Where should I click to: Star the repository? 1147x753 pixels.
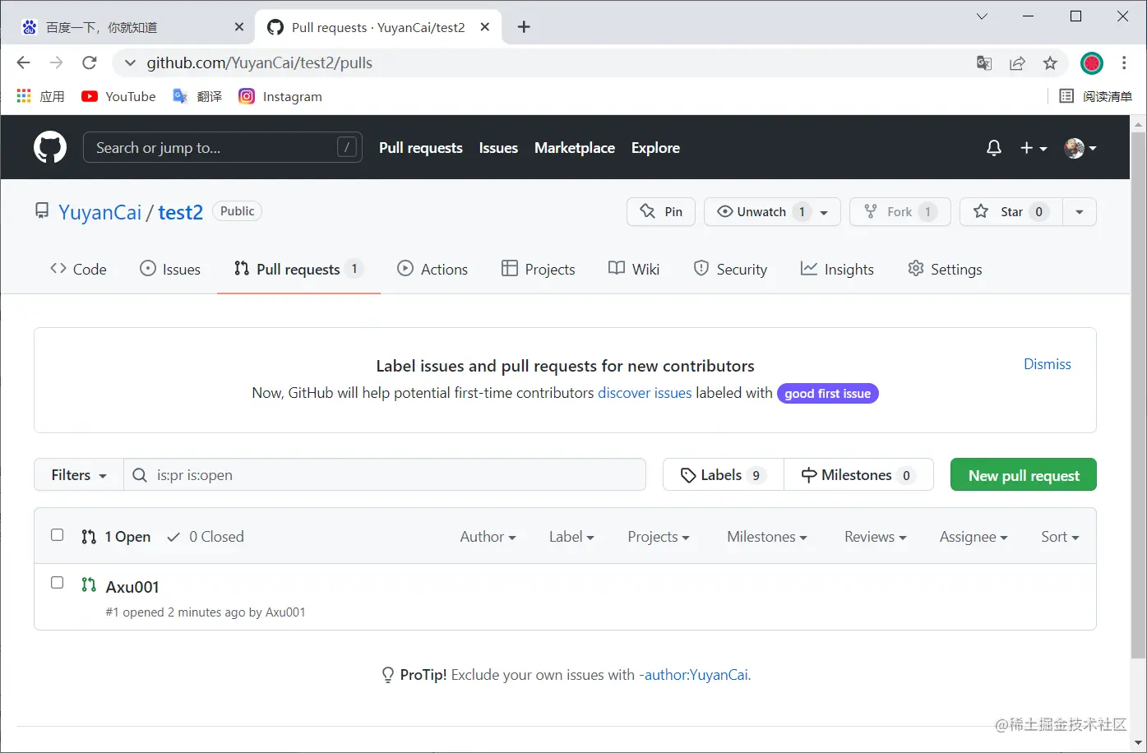1011,212
